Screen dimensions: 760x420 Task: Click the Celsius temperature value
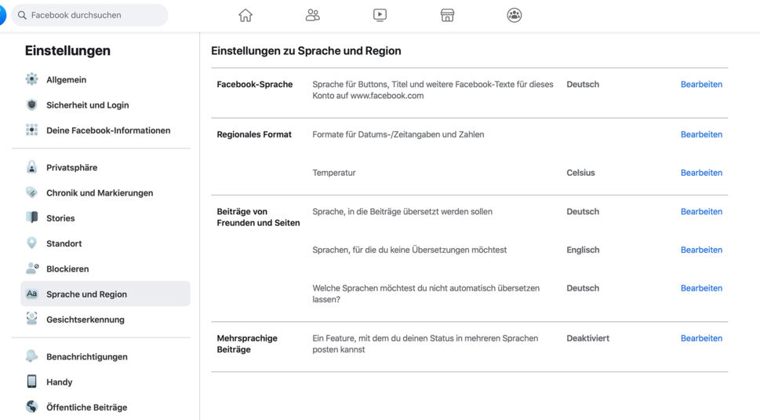click(580, 173)
